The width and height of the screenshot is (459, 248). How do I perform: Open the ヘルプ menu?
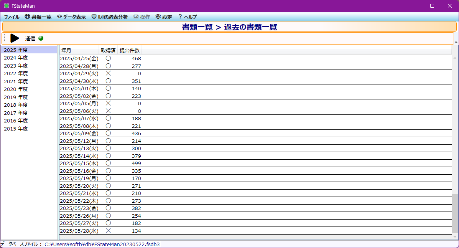[188, 17]
